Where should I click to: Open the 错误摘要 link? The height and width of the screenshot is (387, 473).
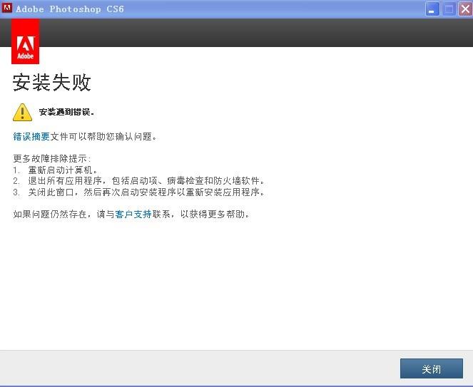tap(31, 137)
